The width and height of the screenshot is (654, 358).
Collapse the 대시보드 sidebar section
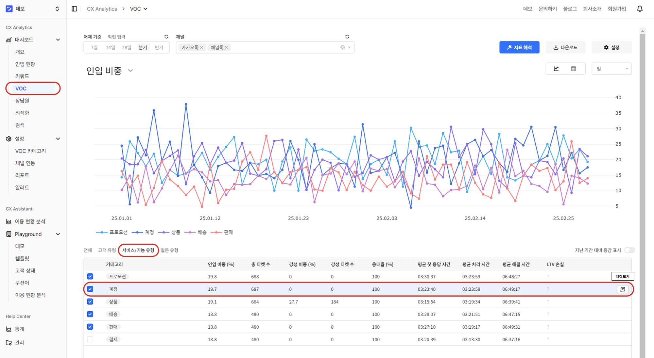(x=58, y=40)
